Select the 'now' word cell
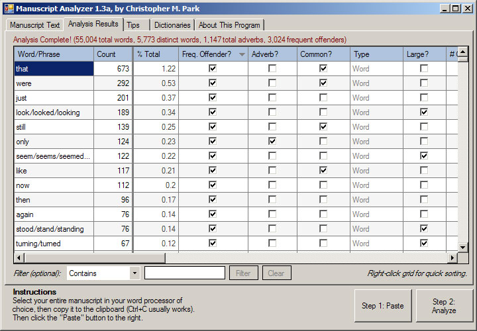Screen dimensions: 477x331 54,185
